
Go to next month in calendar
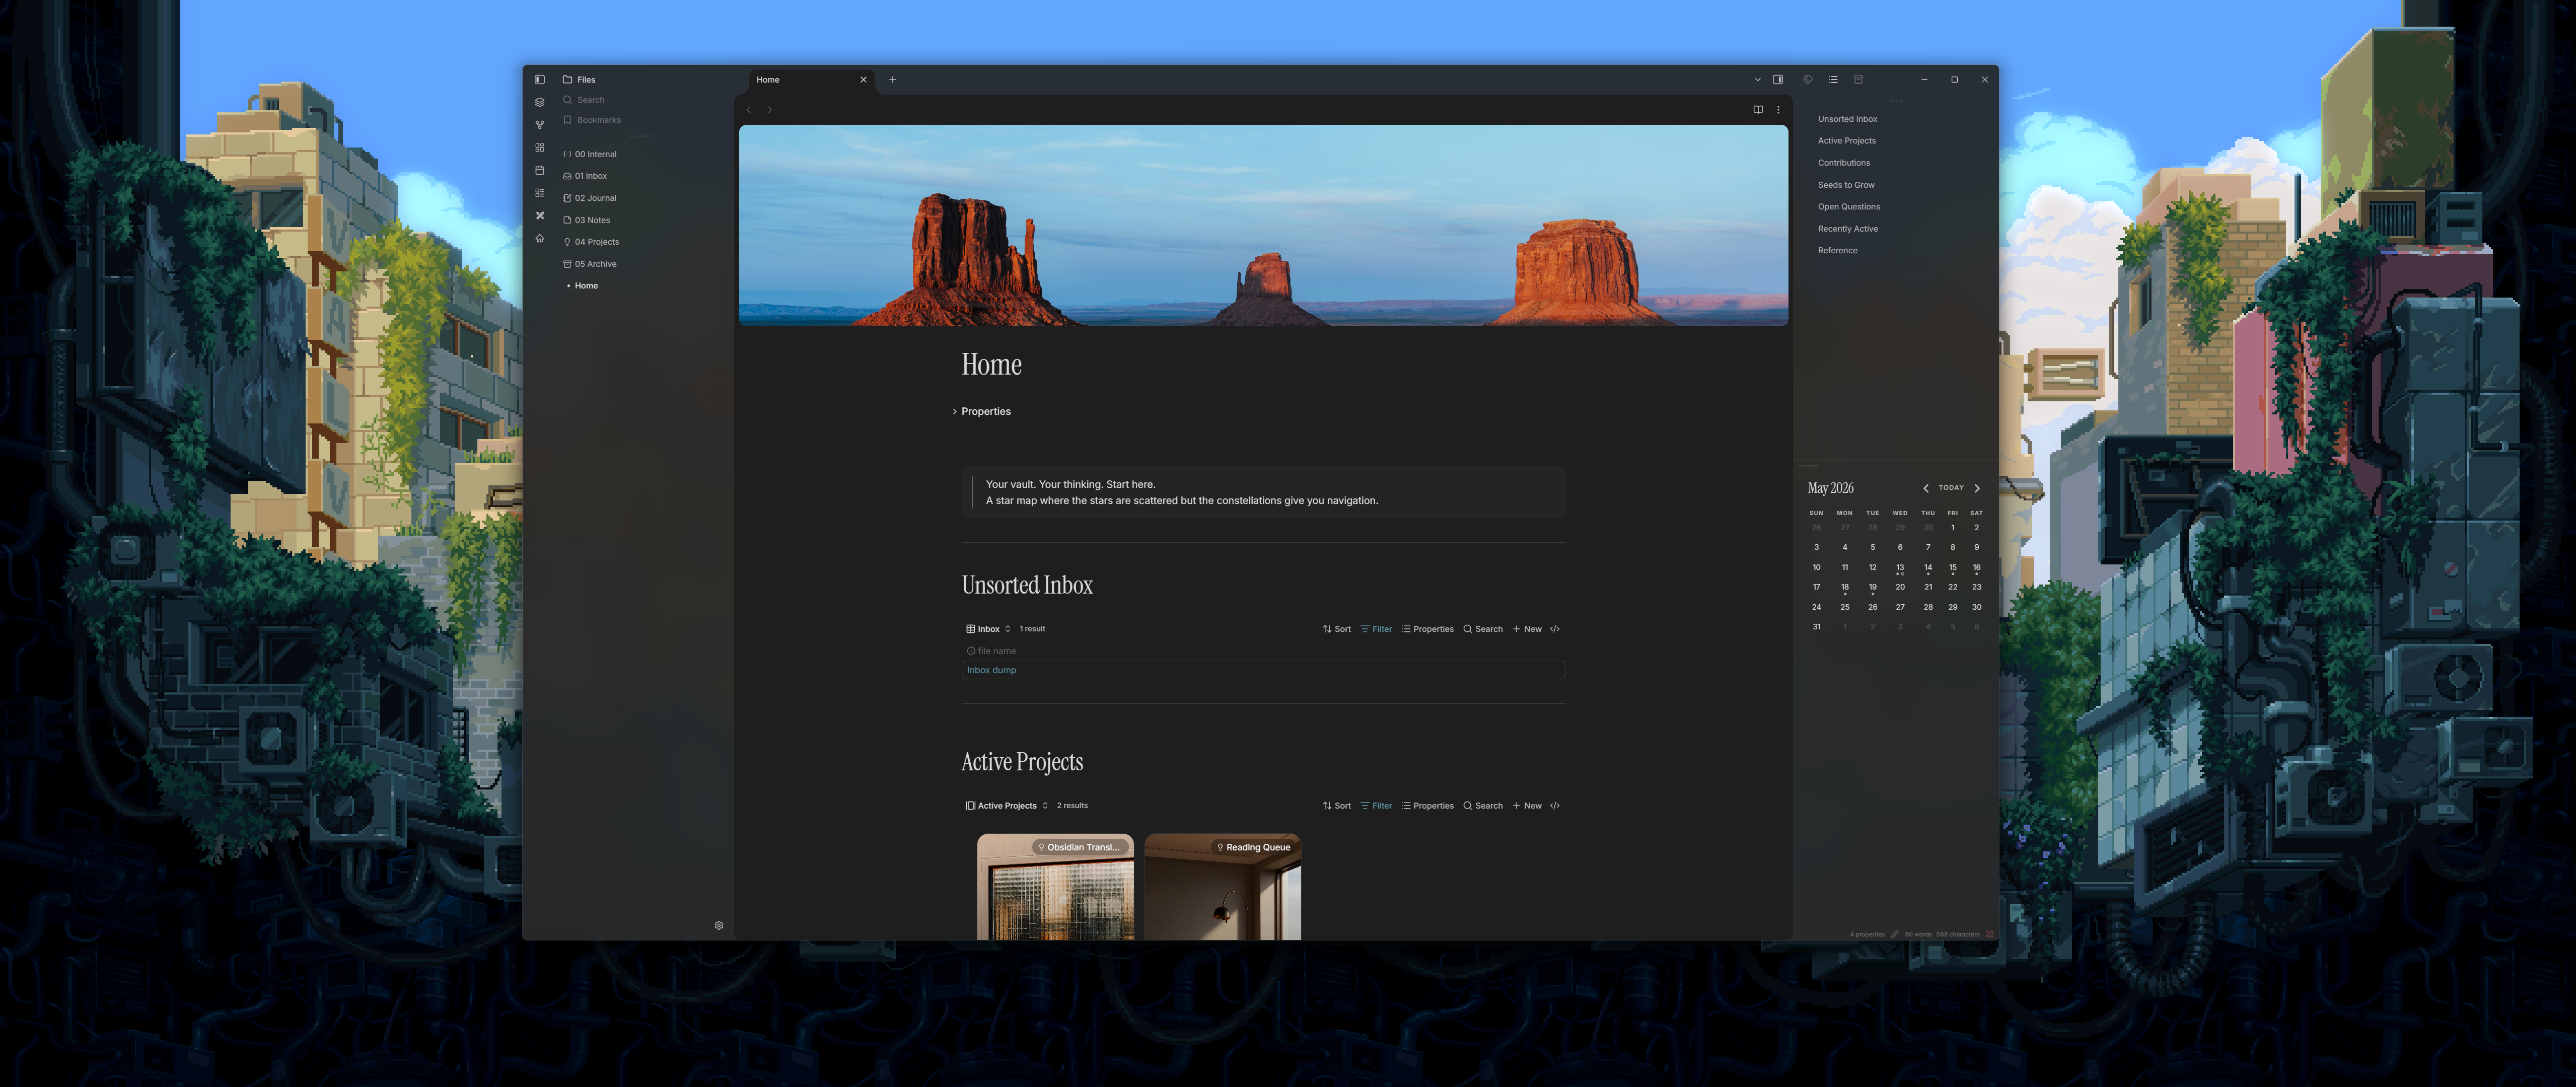[x=1977, y=488]
